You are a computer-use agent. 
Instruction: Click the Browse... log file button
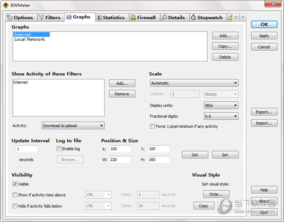click(70, 160)
